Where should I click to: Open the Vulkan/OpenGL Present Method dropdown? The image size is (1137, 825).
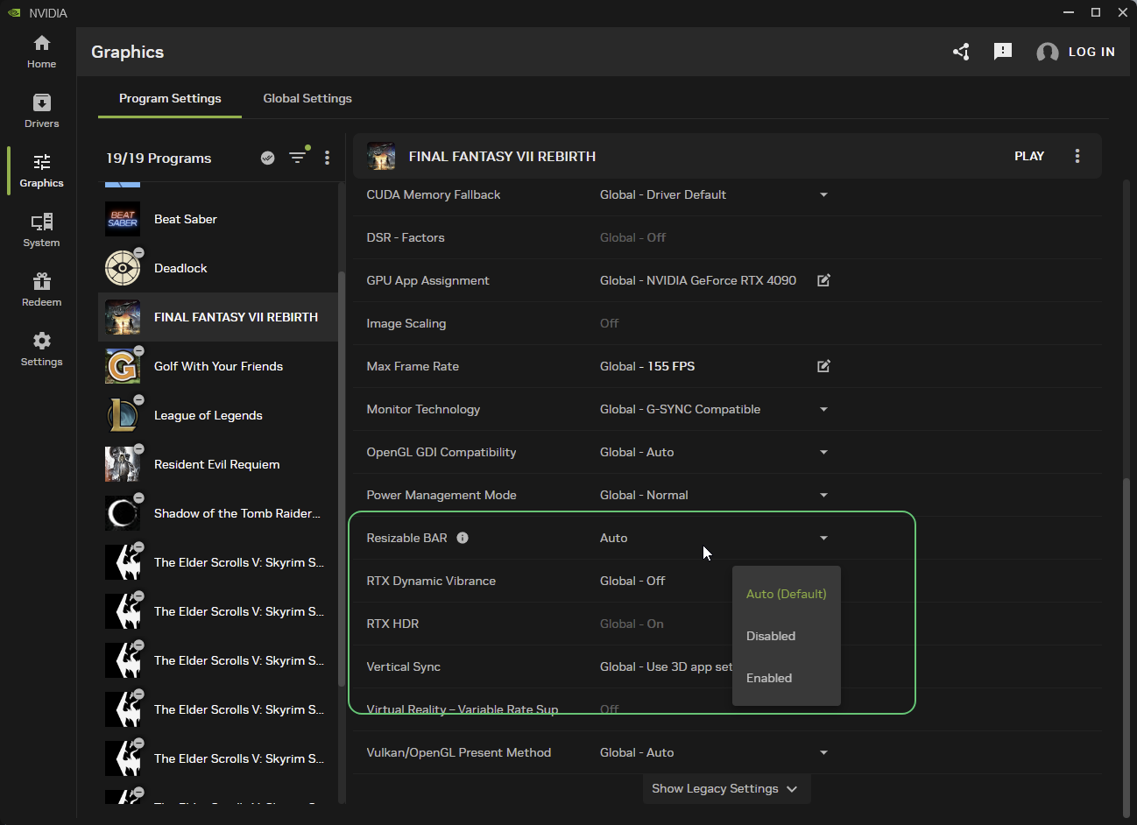(823, 752)
